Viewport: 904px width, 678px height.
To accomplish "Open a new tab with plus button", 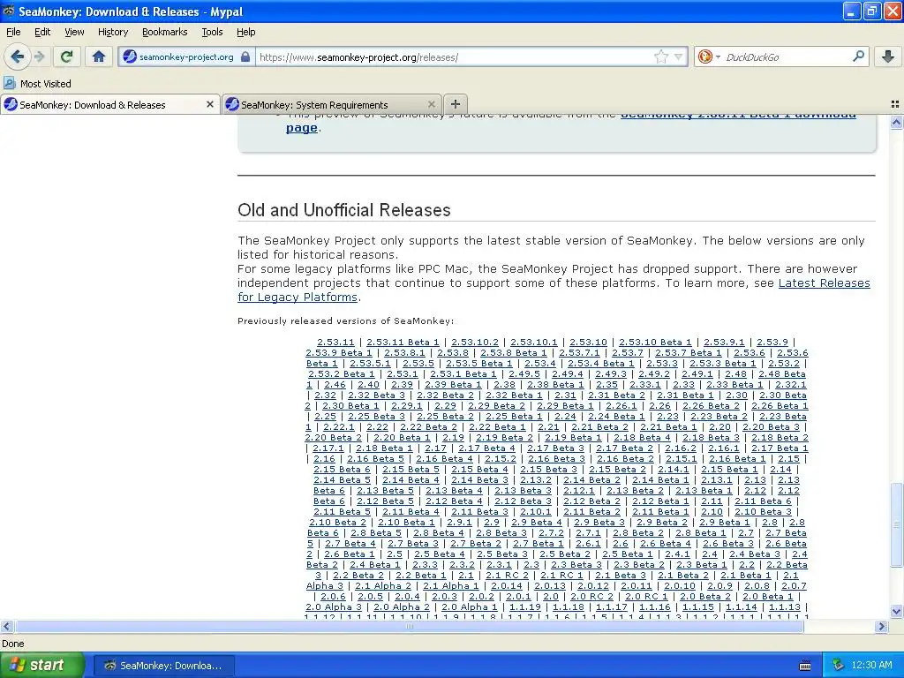I will point(456,104).
